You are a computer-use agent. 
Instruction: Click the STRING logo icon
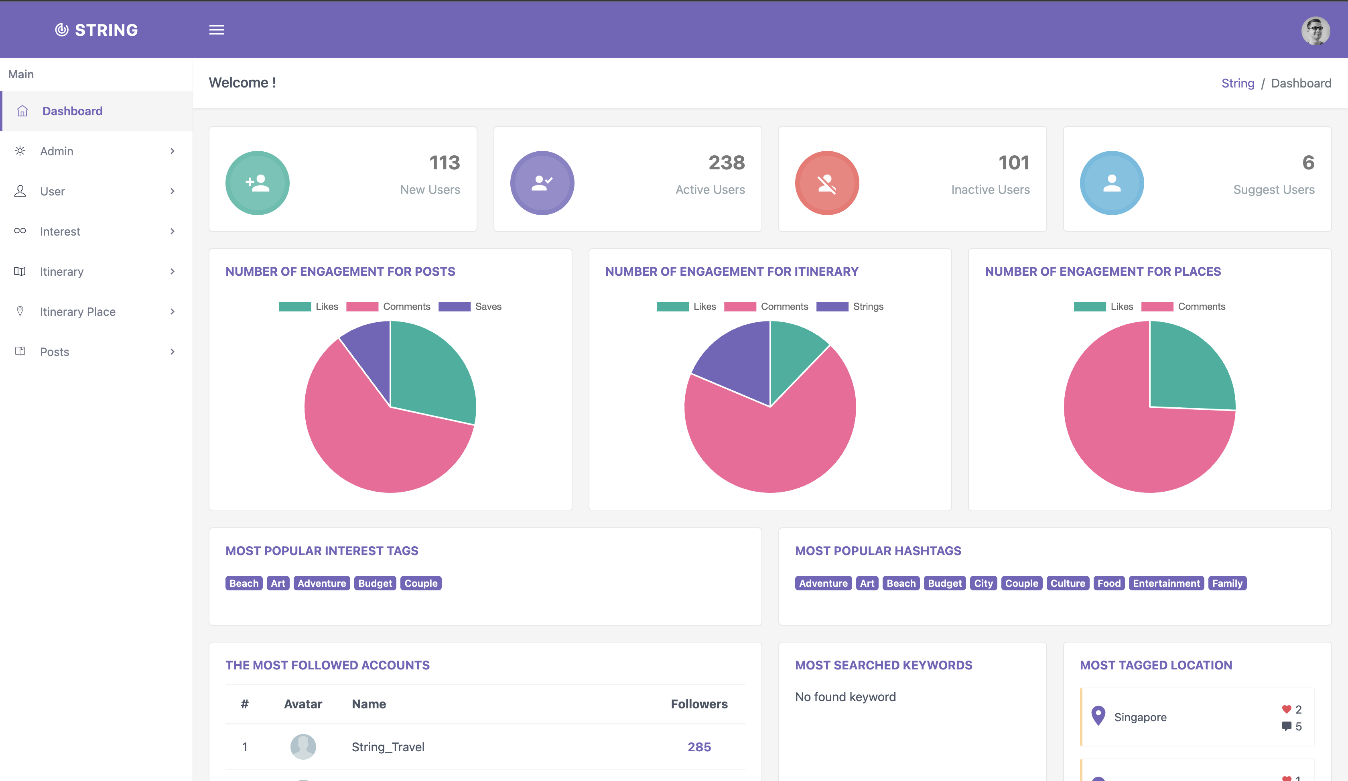(x=62, y=30)
